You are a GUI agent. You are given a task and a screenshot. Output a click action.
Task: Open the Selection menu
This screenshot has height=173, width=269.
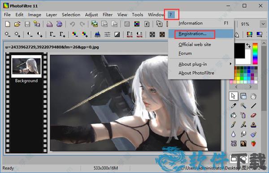coord(71,15)
